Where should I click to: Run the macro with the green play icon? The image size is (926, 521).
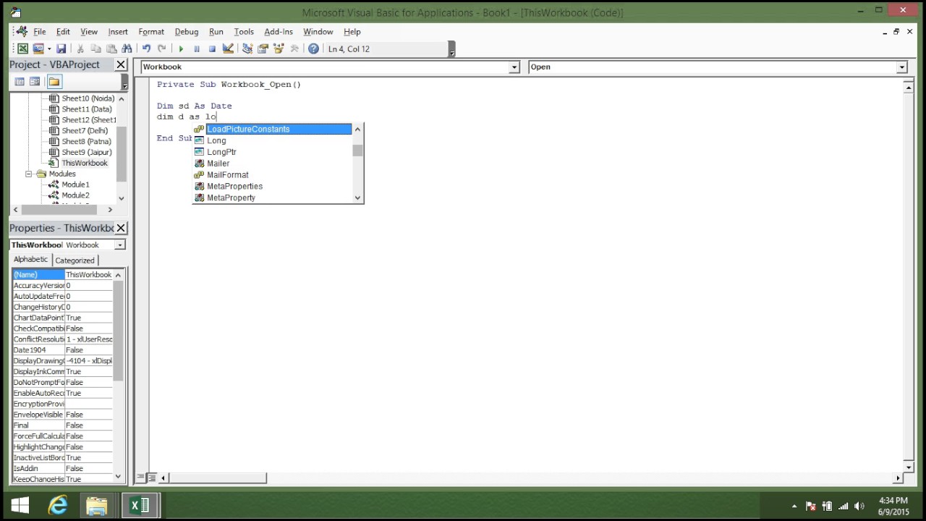coord(181,48)
